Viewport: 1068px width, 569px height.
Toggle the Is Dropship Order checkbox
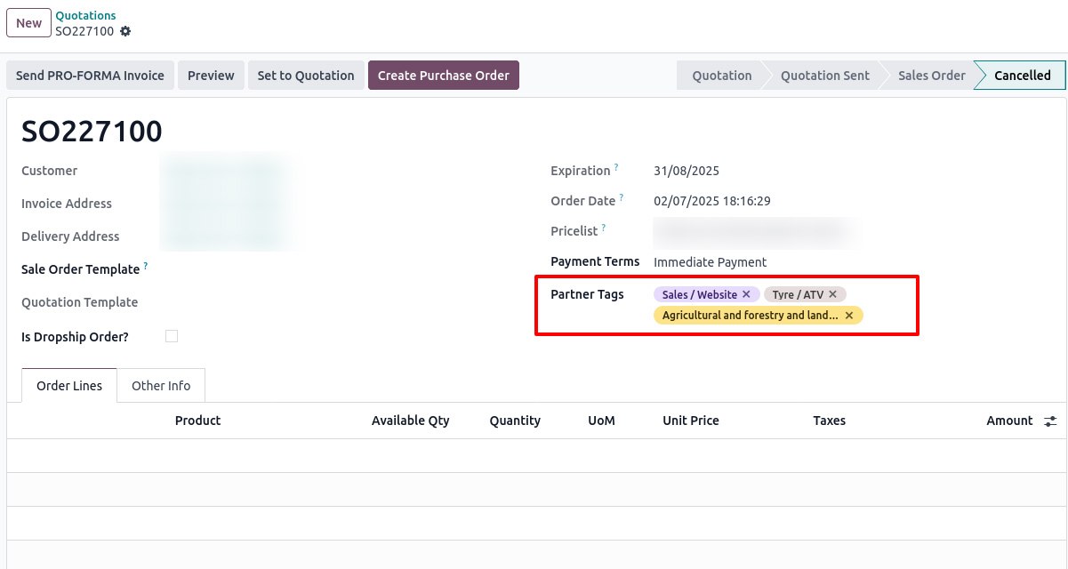(x=172, y=336)
